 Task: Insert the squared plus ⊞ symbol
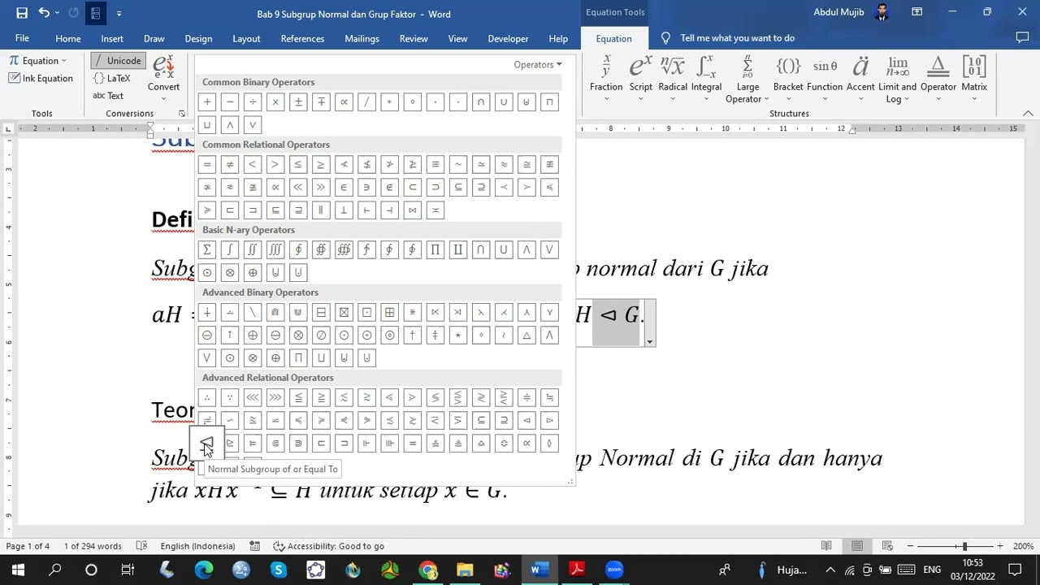click(389, 312)
